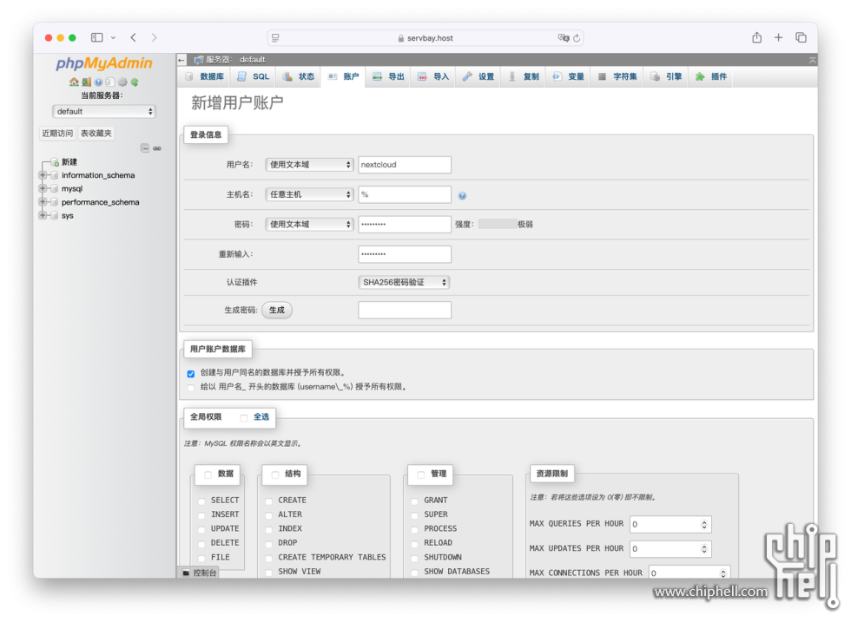This screenshot has width=851, height=622.
Task: Click the nextcloud username input field
Action: pos(405,165)
